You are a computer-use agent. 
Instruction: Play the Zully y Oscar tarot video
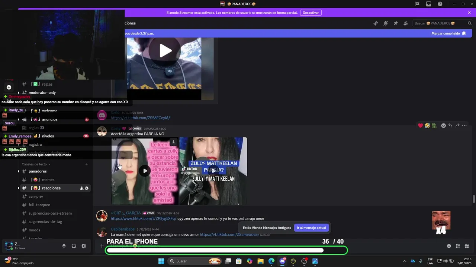145,171
